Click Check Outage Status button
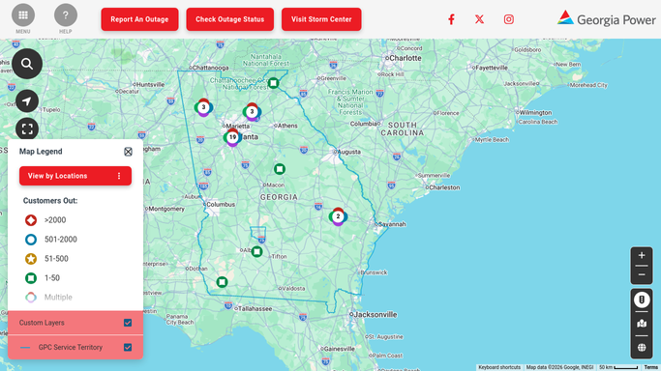 229,19
